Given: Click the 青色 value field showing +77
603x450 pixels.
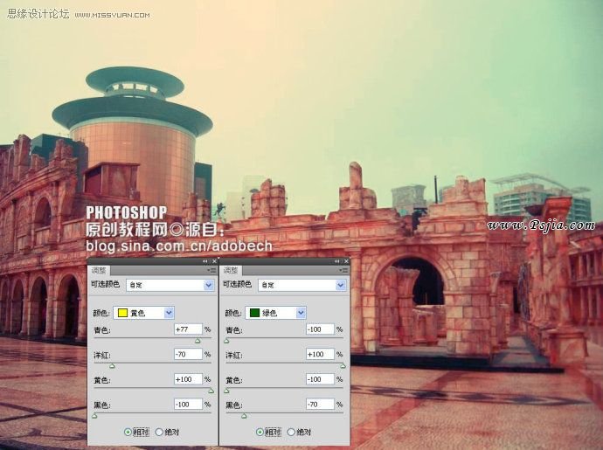Looking at the screenshot, I should click(188, 329).
